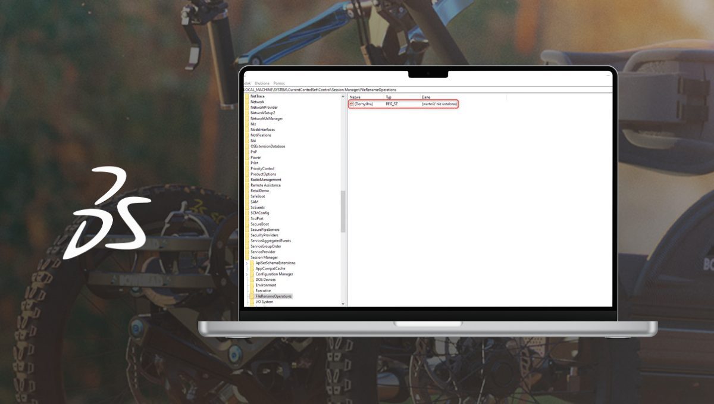Select the DOS Devices subkey label
Screen dimensions: 714x404
pyautogui.click(x=265, y=280)
